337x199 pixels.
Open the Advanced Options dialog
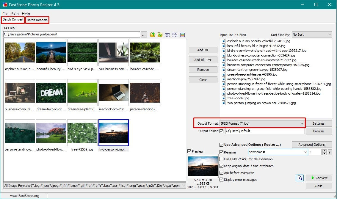312,145
